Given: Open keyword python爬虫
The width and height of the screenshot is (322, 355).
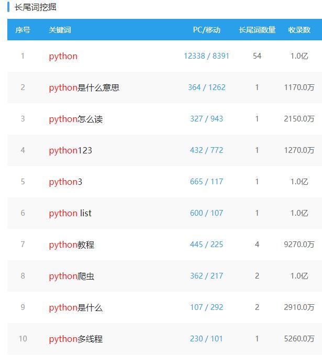Looking at the screenshot, I should 72,276.
